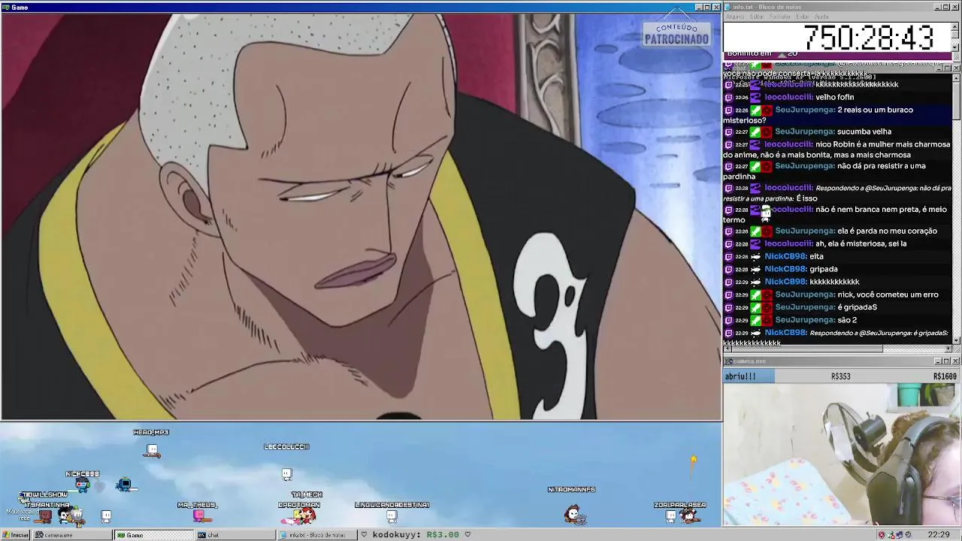The width and height of the screenshot is (962, 541).
Task: Click the Bloco de notas scrollbar down arrow
Action: [956, 48]
